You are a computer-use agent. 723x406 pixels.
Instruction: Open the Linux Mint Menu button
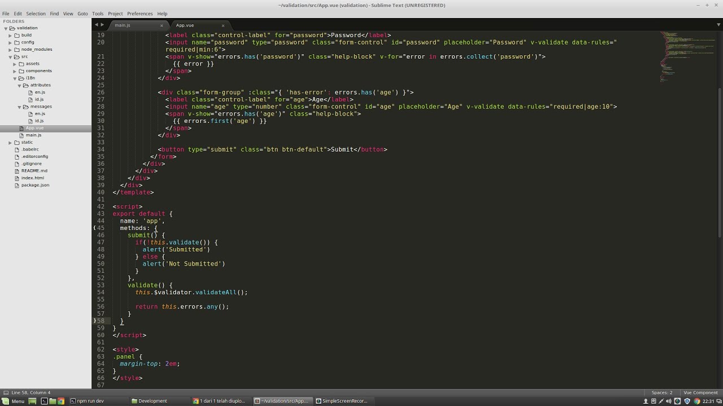pyautogui.click(x=14, y=401)
